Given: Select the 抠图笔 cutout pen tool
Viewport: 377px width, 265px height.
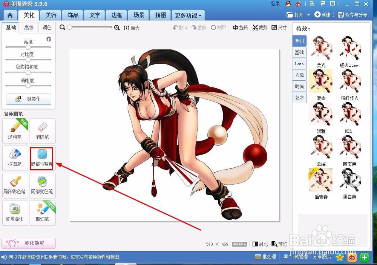Looking at the screenshot, I should pos(15,158).
